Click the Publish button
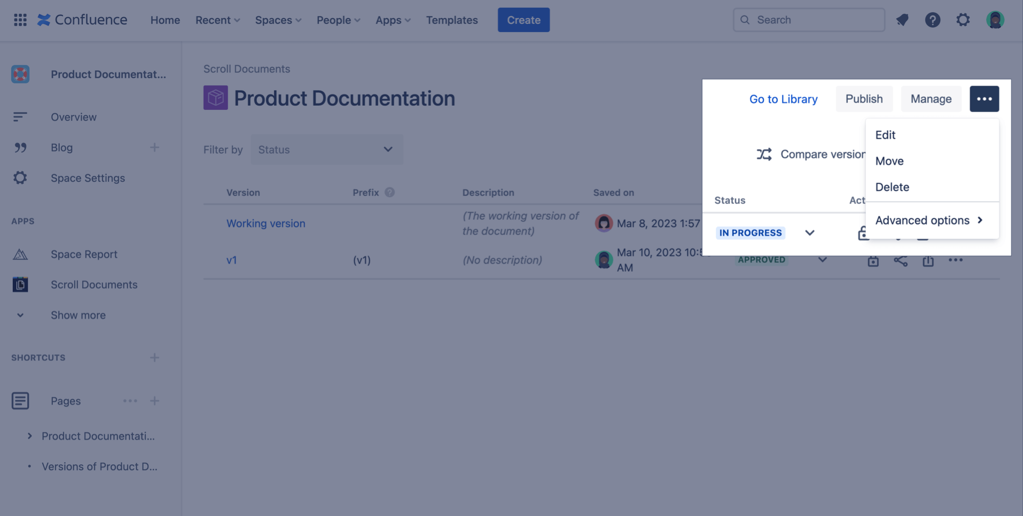1023x516 pixels. pos(864,99)
